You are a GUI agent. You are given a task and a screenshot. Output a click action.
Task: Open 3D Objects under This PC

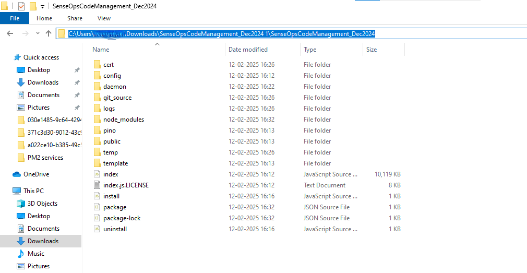pyautogui.click(x=42, y=204)
